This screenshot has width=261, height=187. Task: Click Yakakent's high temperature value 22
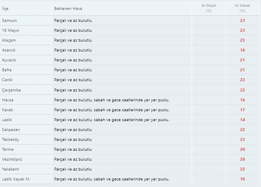[242, 169]
